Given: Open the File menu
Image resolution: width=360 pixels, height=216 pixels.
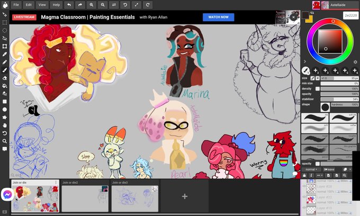Looking at the screenshot, I should (16, 5).
